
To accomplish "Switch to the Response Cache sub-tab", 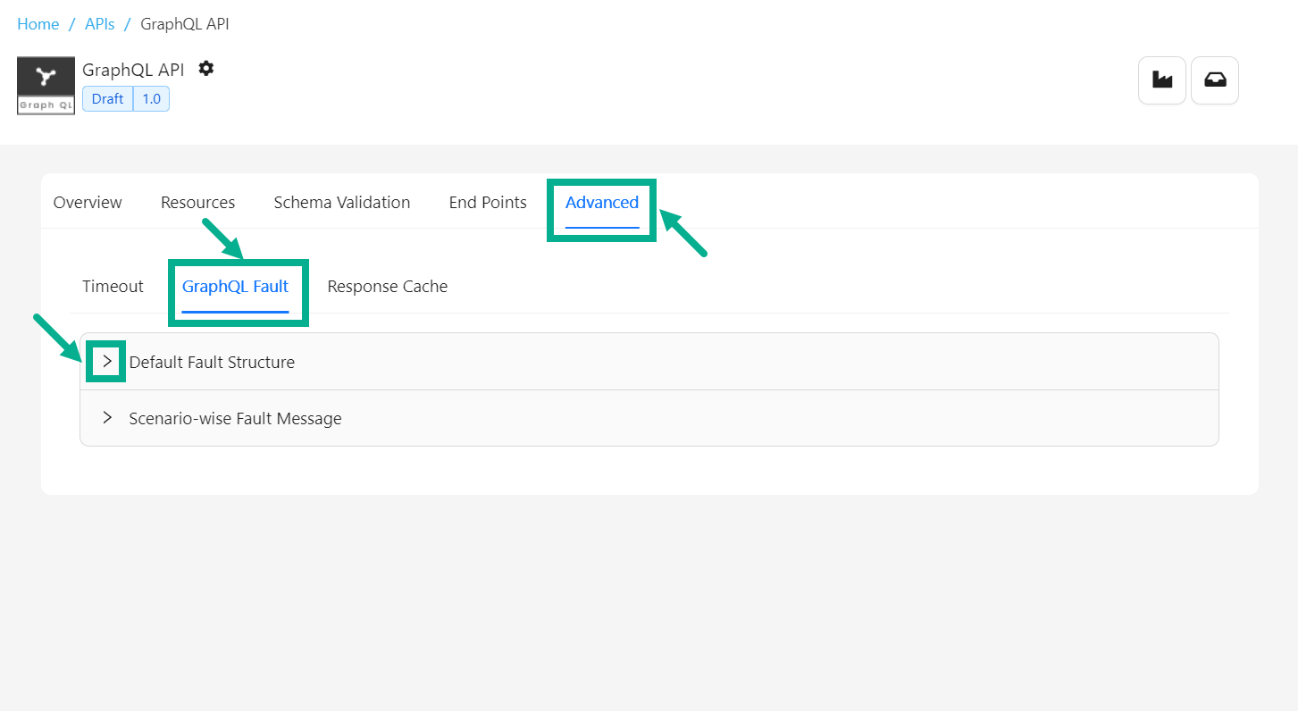I will [x=387, y=287].
